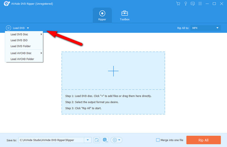227x147 pixels.
Task: Maximize the AVAide window
Action: [214, 4]
